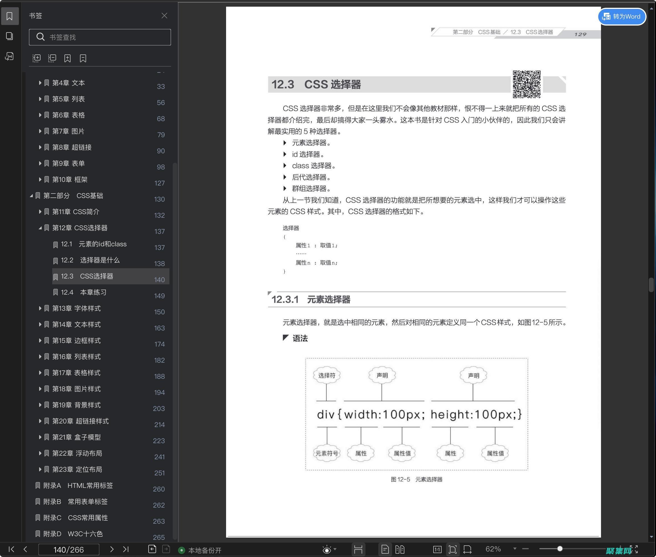Jump to the last page

click(126, 550)
